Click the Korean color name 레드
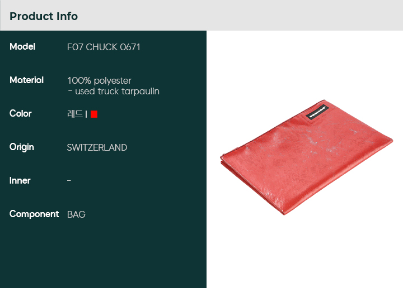This screenshot has height=288, width=403. click(x=75, y=114)
